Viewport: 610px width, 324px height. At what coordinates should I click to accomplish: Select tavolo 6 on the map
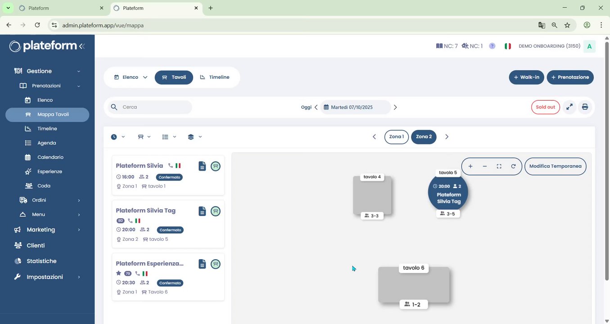click(414, 285)
